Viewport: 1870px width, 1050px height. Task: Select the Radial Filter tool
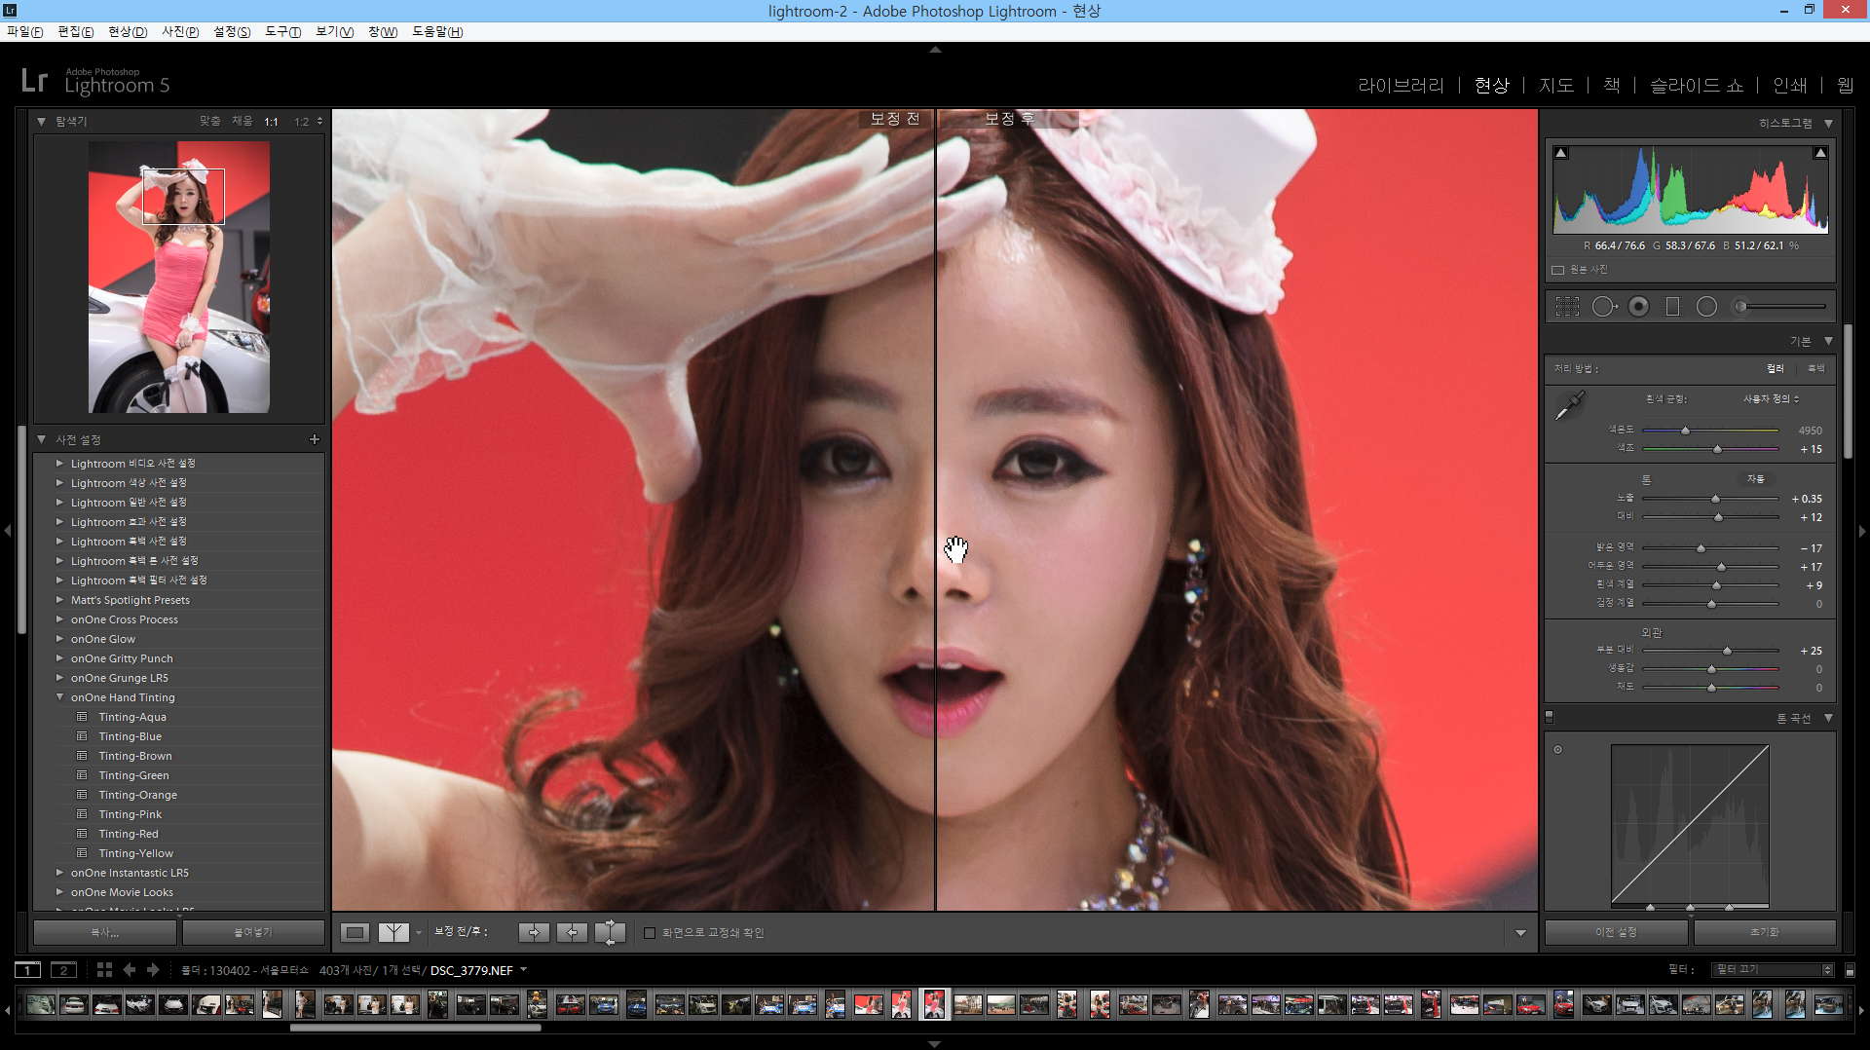click(1706, 307)
